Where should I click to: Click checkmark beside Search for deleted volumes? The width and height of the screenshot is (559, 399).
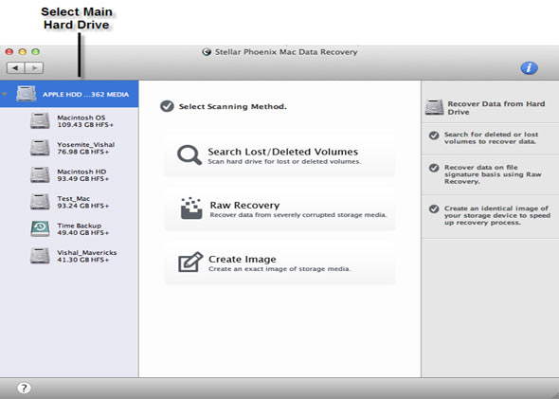click(434, 136)
